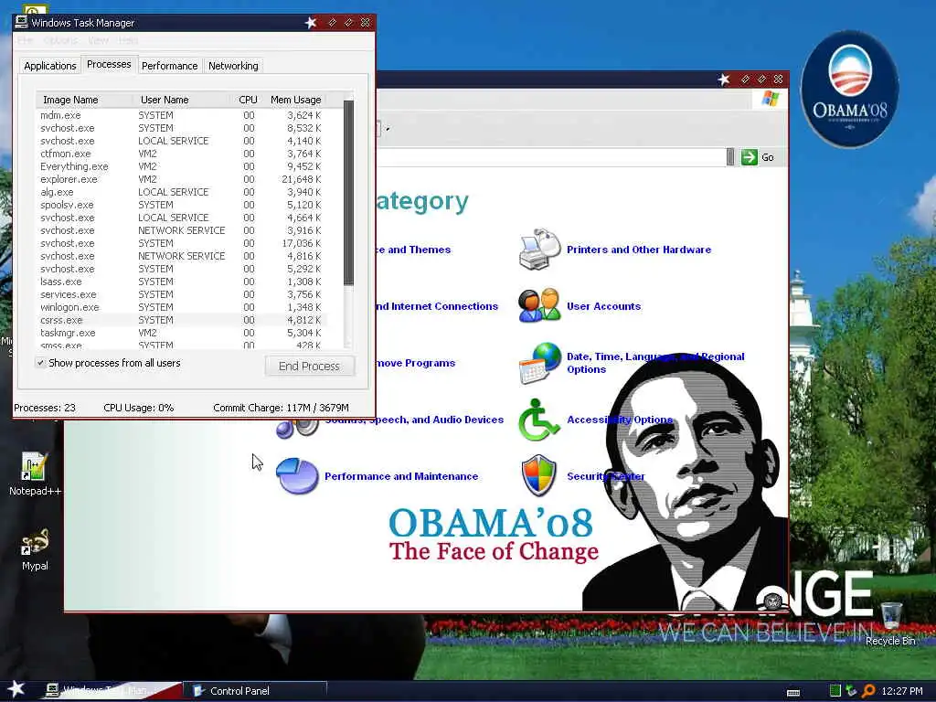
Task: Sort processes by CPU column
Action: pos(247,100)
